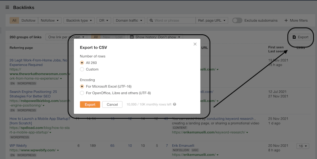Select the Dofollow filter tab
The height and width of the screenshot is (159, 317).
(29, 21)
